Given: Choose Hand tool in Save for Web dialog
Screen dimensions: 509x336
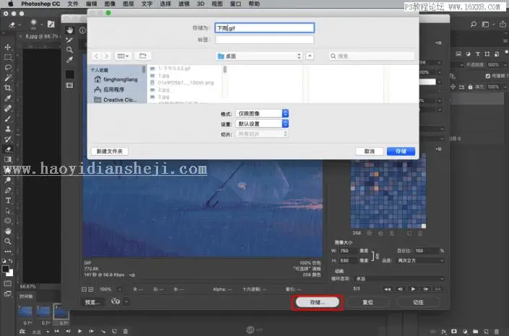Looking at the screenshot, I should pyautogui.click(x=69, y=30).
